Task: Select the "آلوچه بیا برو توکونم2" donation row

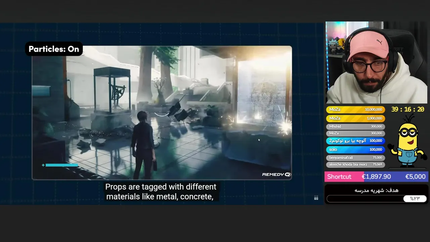Action: [x=355, y=141]
